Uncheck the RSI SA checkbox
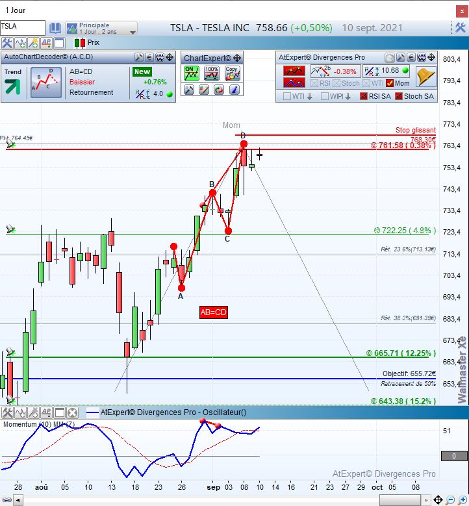 click(x=364, y=96)
